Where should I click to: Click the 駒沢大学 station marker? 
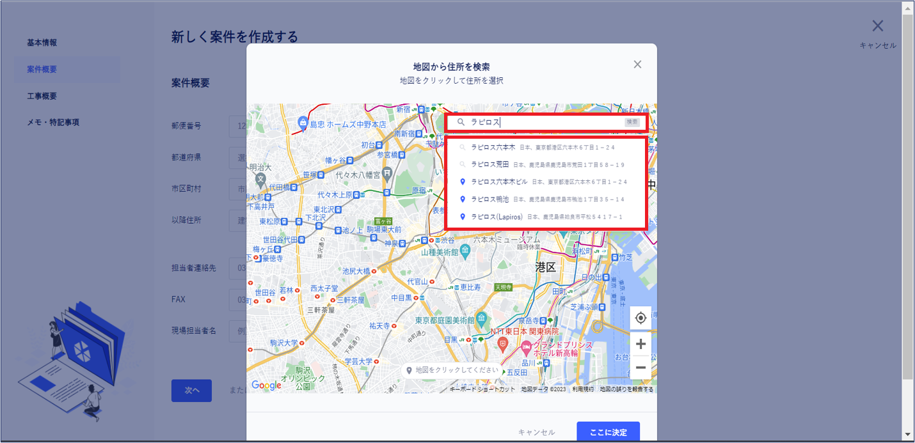pyautogui.click(x=302, y=343)
